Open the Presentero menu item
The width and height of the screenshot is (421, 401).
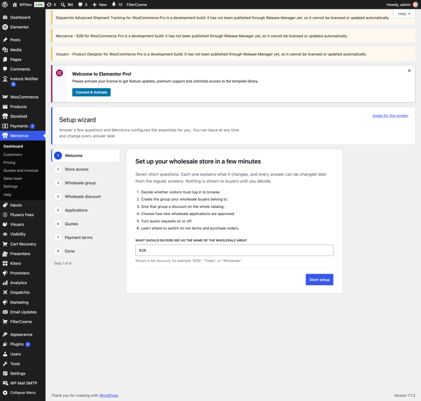coord(23,254)
